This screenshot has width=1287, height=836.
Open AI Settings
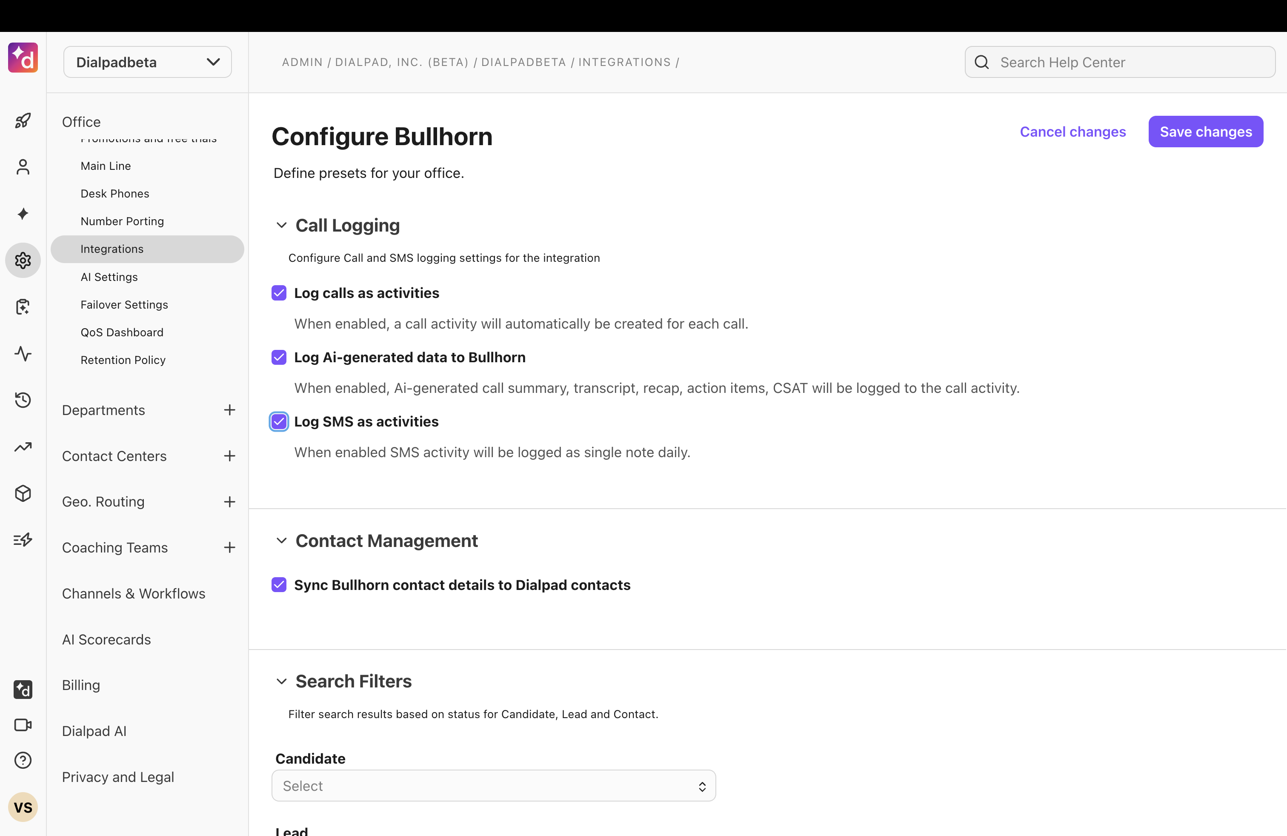click(109, 277)
